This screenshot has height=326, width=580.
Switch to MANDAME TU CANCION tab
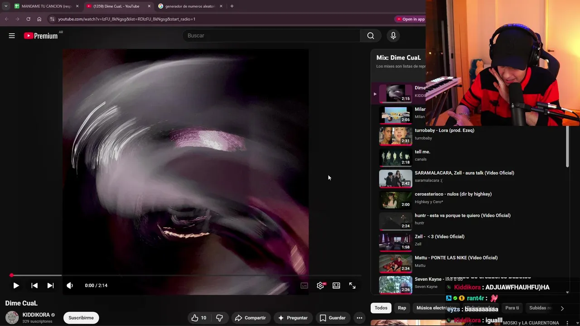tap(47, 6)
